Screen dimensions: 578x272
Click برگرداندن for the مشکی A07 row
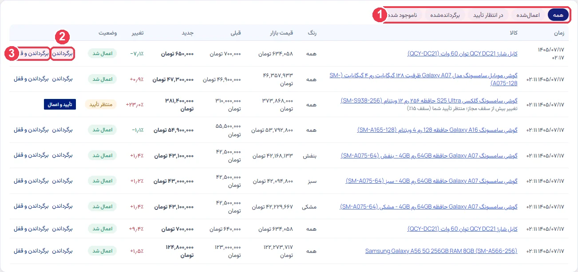point(62,206)
